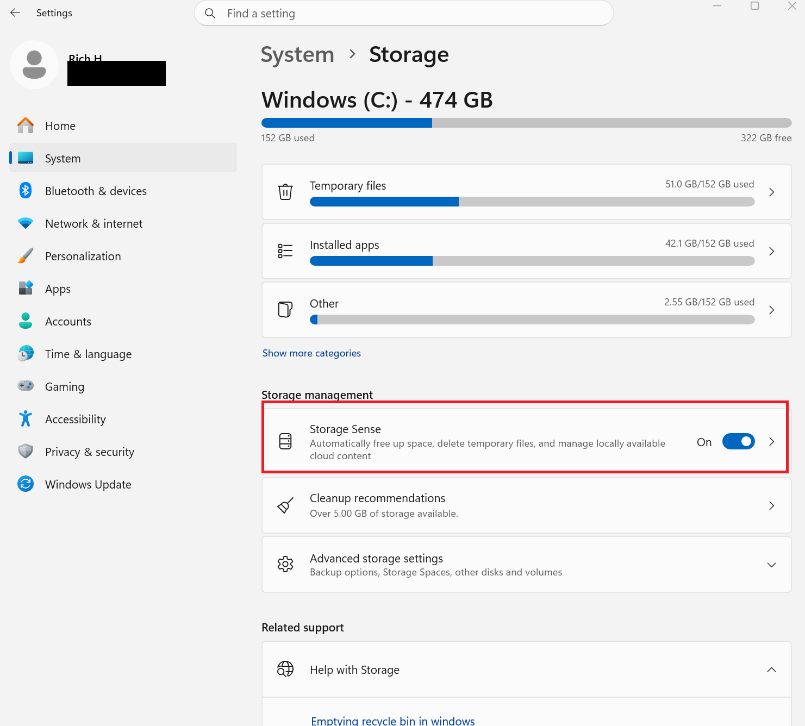Open the Home settings page

tap(123, 126)
